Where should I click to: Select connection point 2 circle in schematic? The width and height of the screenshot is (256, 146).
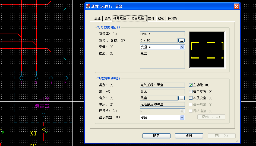pos(36,78)
